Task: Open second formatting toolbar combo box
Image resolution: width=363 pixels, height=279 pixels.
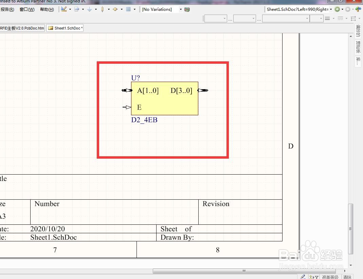Action: tap(244, 19)
